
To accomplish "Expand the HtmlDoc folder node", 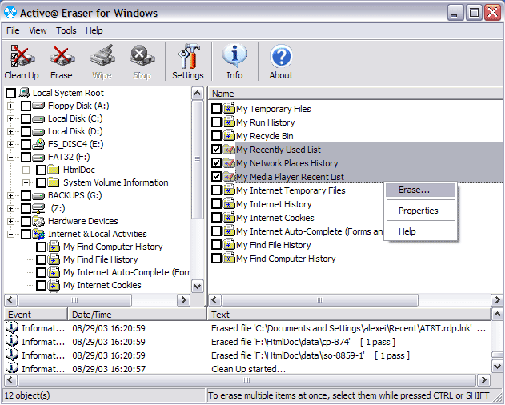I will coord(26,170).
